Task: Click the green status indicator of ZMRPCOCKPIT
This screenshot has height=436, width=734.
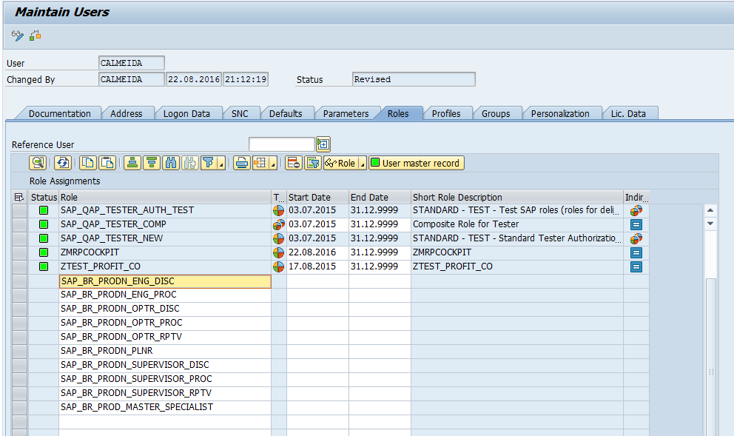Action: pos(44,252)
